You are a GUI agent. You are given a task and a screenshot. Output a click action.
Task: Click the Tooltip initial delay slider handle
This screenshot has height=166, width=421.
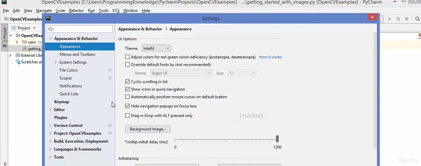[x=277, y=139]
